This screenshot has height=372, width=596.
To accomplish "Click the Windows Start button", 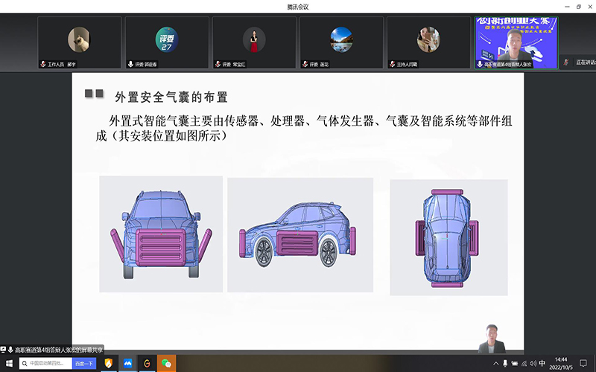I will coord(9,363).
